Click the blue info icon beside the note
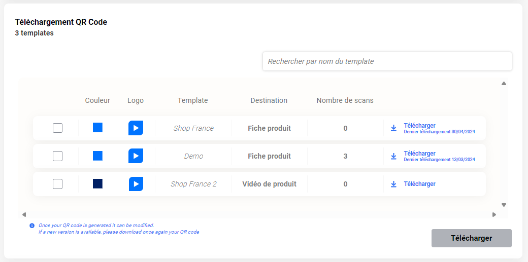The height and width of the screenshot is (262, 528). 32,226
